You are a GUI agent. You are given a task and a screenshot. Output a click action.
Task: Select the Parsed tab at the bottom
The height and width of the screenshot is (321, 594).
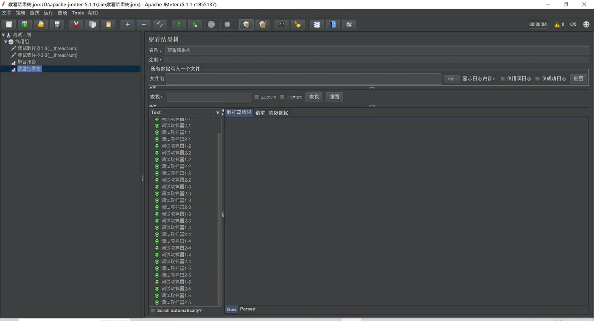248,309
